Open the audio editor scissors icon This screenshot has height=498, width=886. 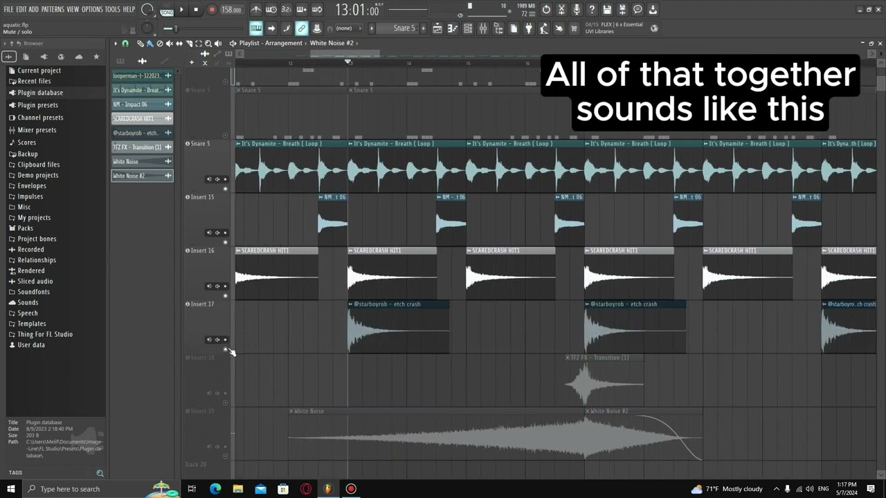pyautogui.click(x=561, y=10)
